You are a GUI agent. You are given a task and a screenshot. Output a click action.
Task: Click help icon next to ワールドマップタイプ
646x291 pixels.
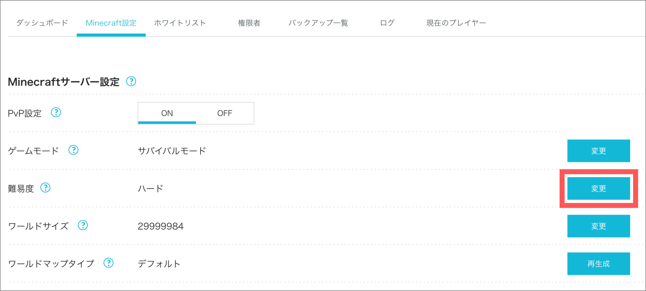[109, 263]
